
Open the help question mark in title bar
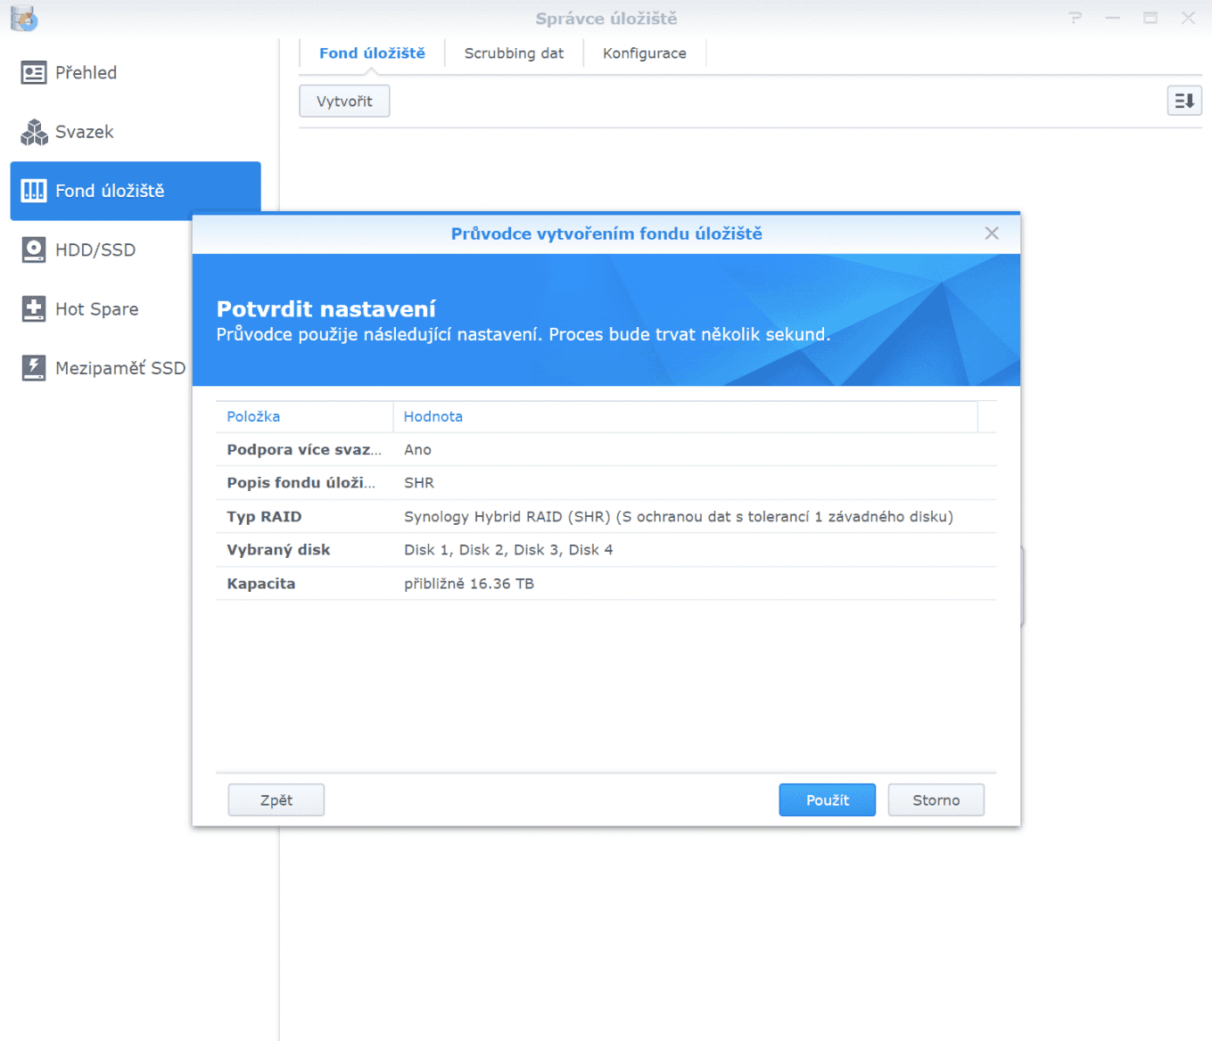point(1076,18)
